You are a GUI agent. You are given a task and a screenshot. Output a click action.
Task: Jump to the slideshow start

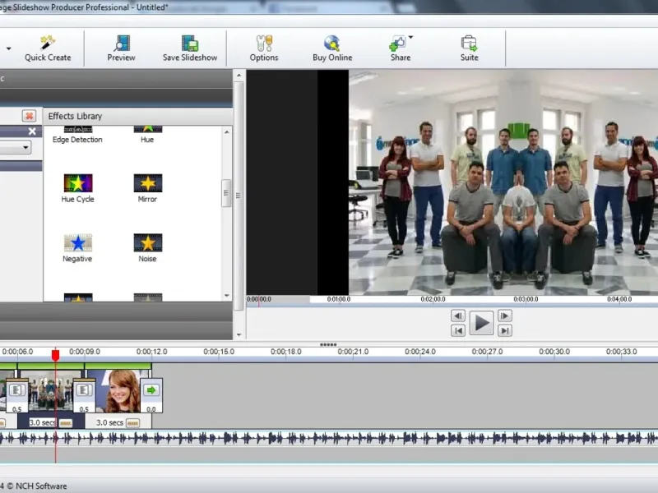pos(458,331)
